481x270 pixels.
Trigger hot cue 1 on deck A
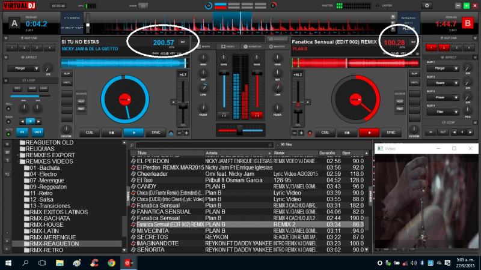click(12, 47)
